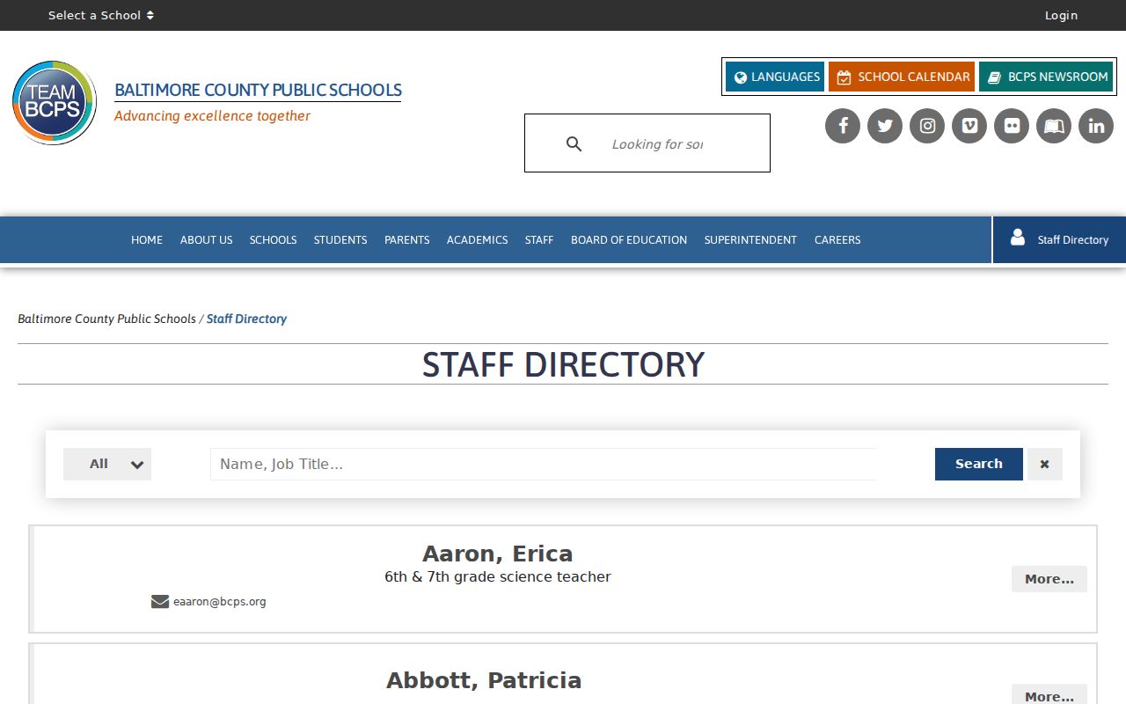This screenshot has height=704, width=1126.
Task: Click the Search button in staff directory
Action: [979, 464]
